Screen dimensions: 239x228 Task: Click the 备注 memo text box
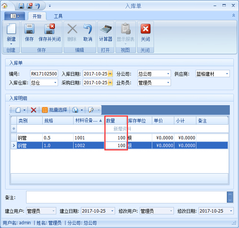[x=126, y=197]
